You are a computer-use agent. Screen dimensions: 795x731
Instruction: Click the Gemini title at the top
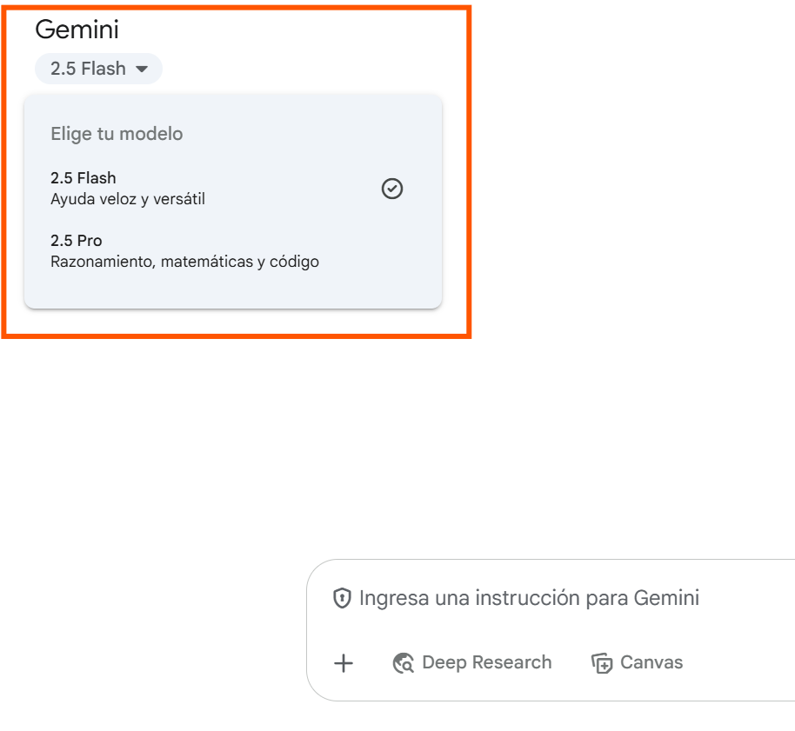click(x=77, y=30)
